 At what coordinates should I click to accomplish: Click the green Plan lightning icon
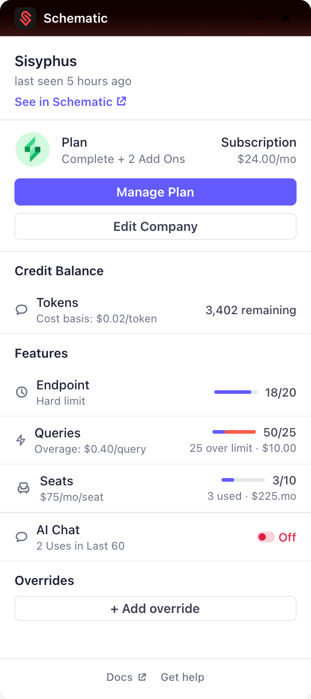32,150
